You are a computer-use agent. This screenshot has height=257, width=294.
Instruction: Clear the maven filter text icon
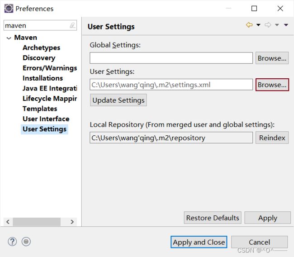(x=72, y=25)
